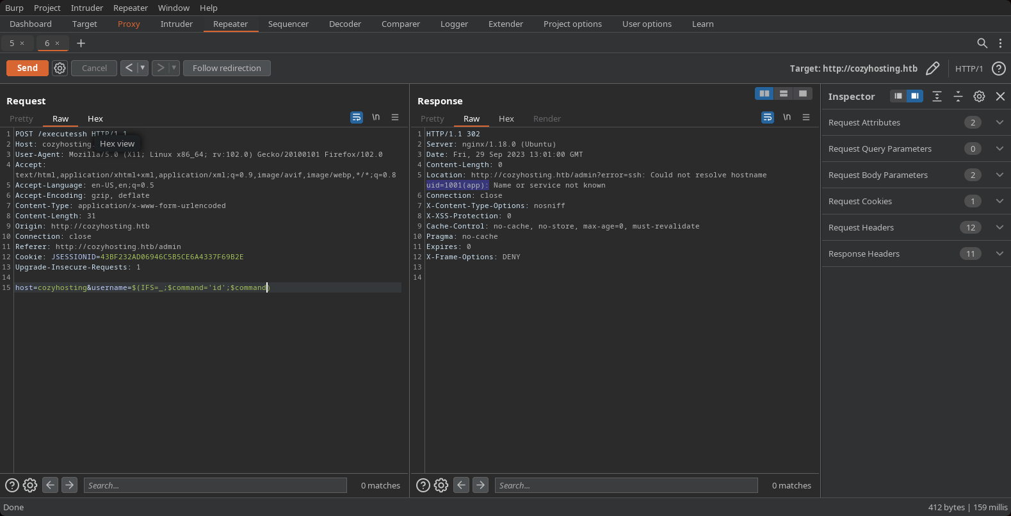Open the Burp menu
The image size is (1011, 516).
14,8
